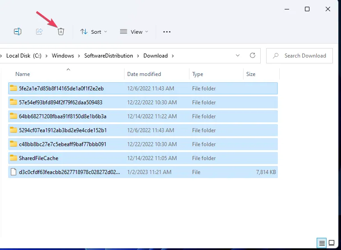Select folder 64bb68271208fbaa91f8150d8e1b6b3a
Image resolution: width=341 pixels, height=250 pixels.
point(143,116)
